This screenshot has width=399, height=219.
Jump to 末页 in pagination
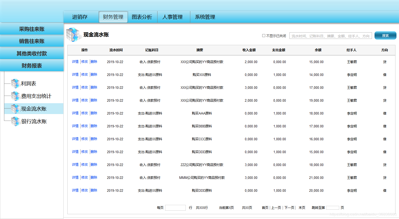point(302,208)
